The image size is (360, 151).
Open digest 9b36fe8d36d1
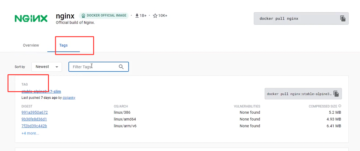coord(34,119)
